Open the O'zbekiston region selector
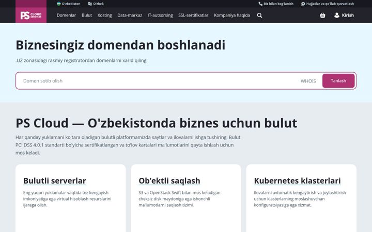372x232 pixels. pos(68,4)
